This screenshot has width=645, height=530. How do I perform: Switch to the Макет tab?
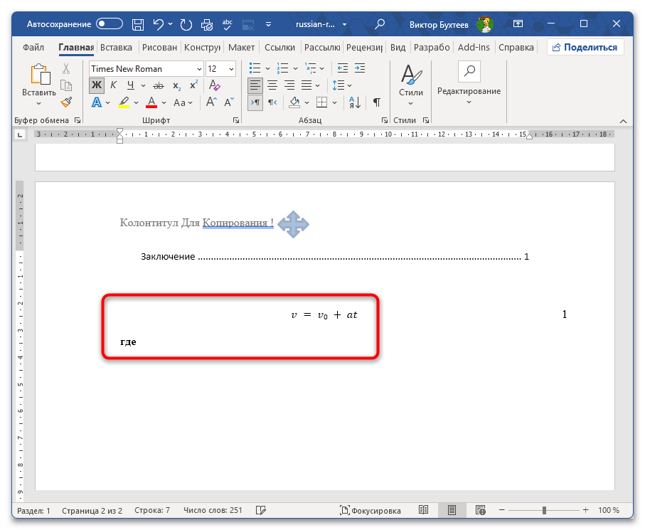pyautogui.click(x=242, y=48)
